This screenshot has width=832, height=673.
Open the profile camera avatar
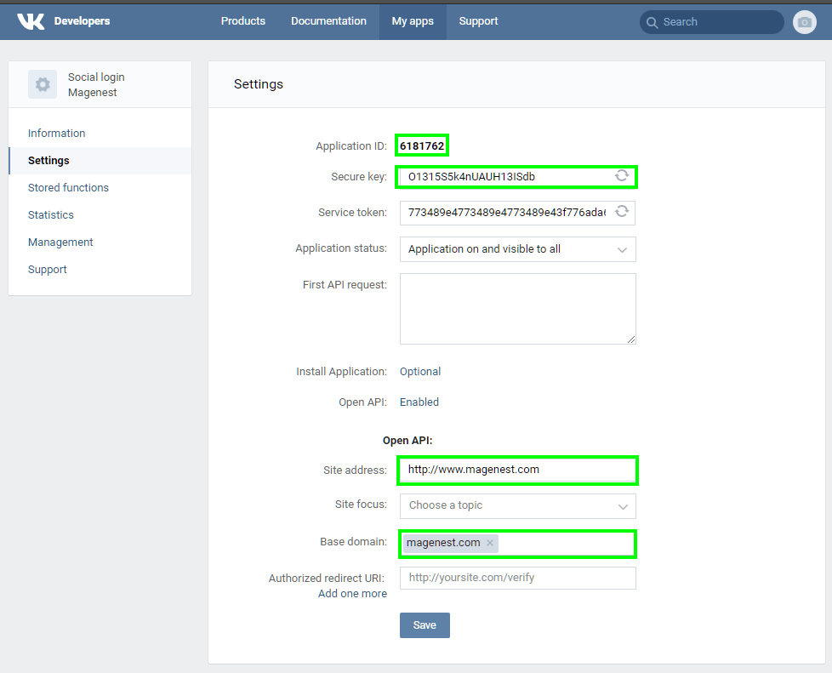click(805, 22)
